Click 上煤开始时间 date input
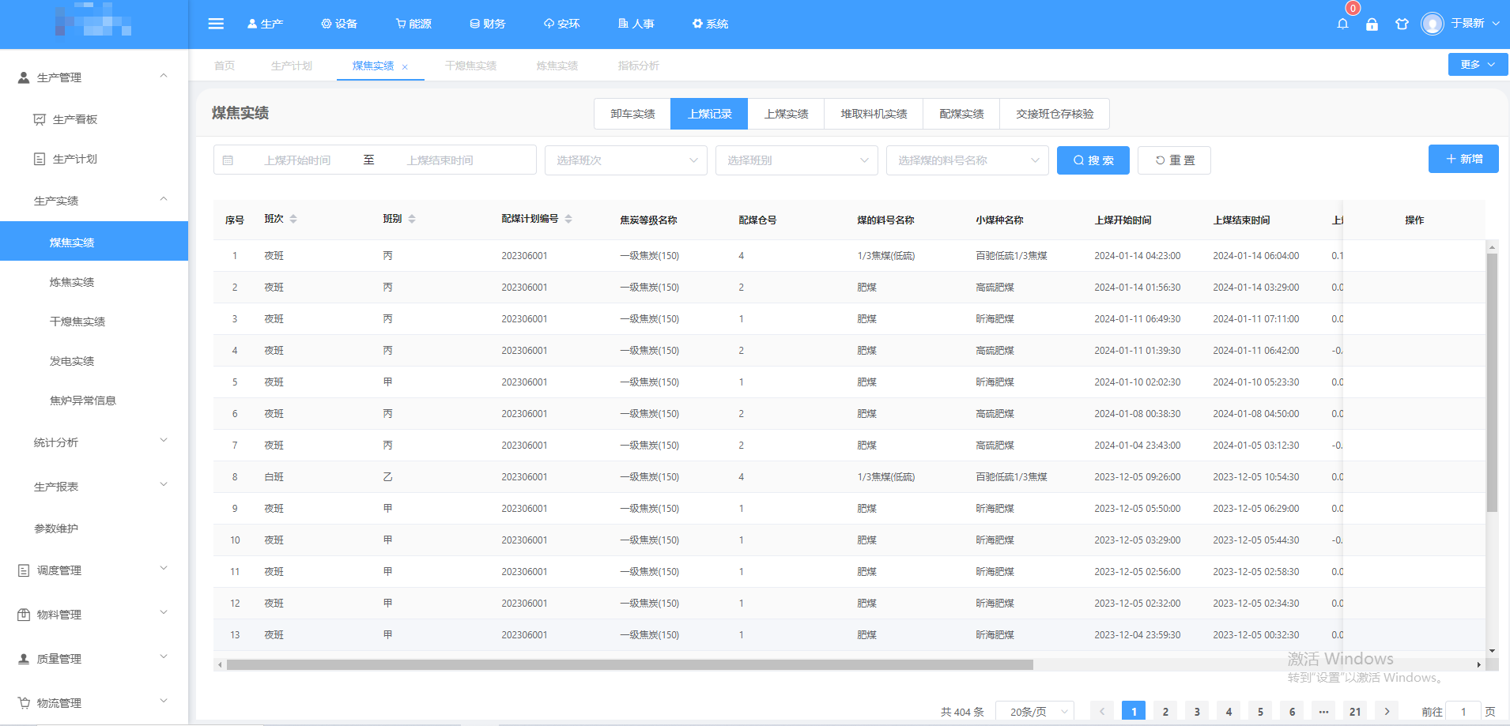The image size is (1510, 726). (297, 160)
